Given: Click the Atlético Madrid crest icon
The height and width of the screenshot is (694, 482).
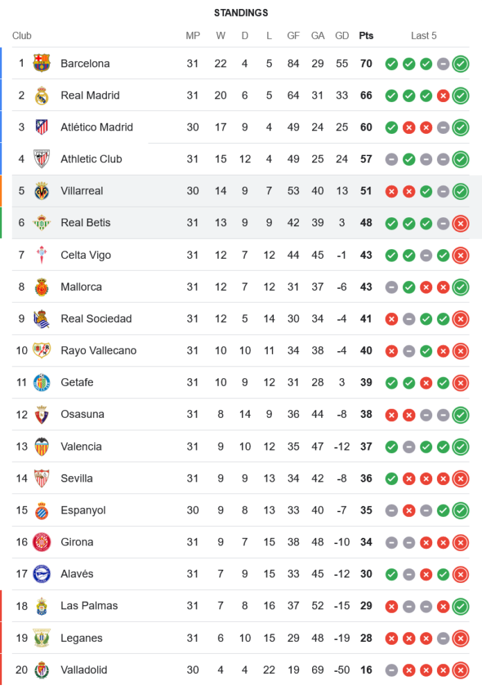Looking at the screenshot, I should click(42, 127).
